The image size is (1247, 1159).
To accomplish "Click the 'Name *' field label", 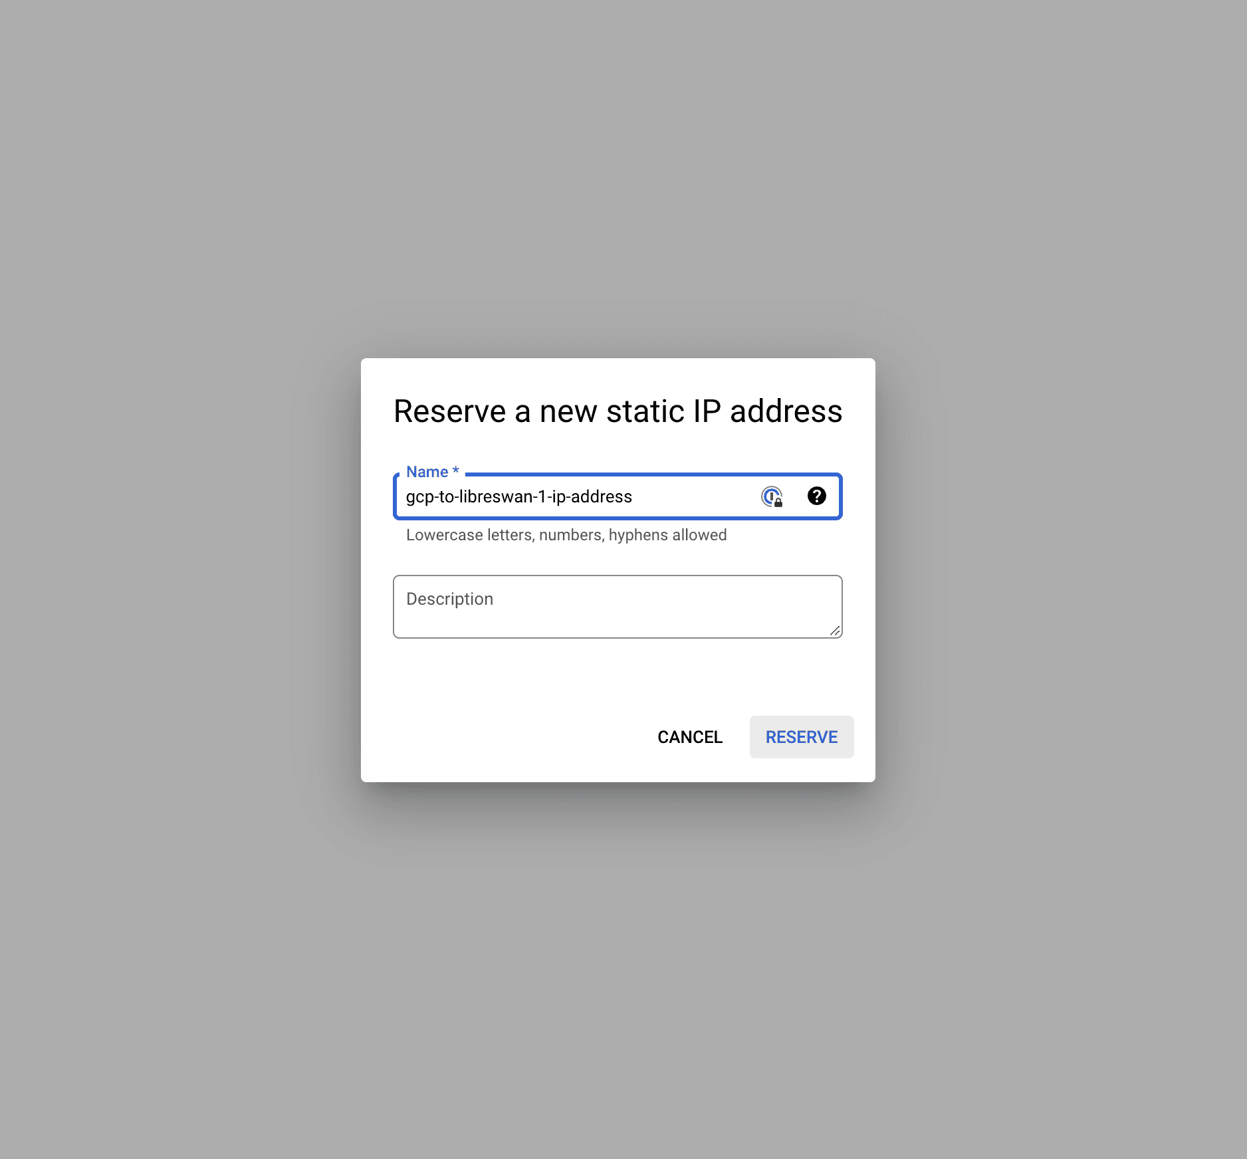I will tap(427, 472).
